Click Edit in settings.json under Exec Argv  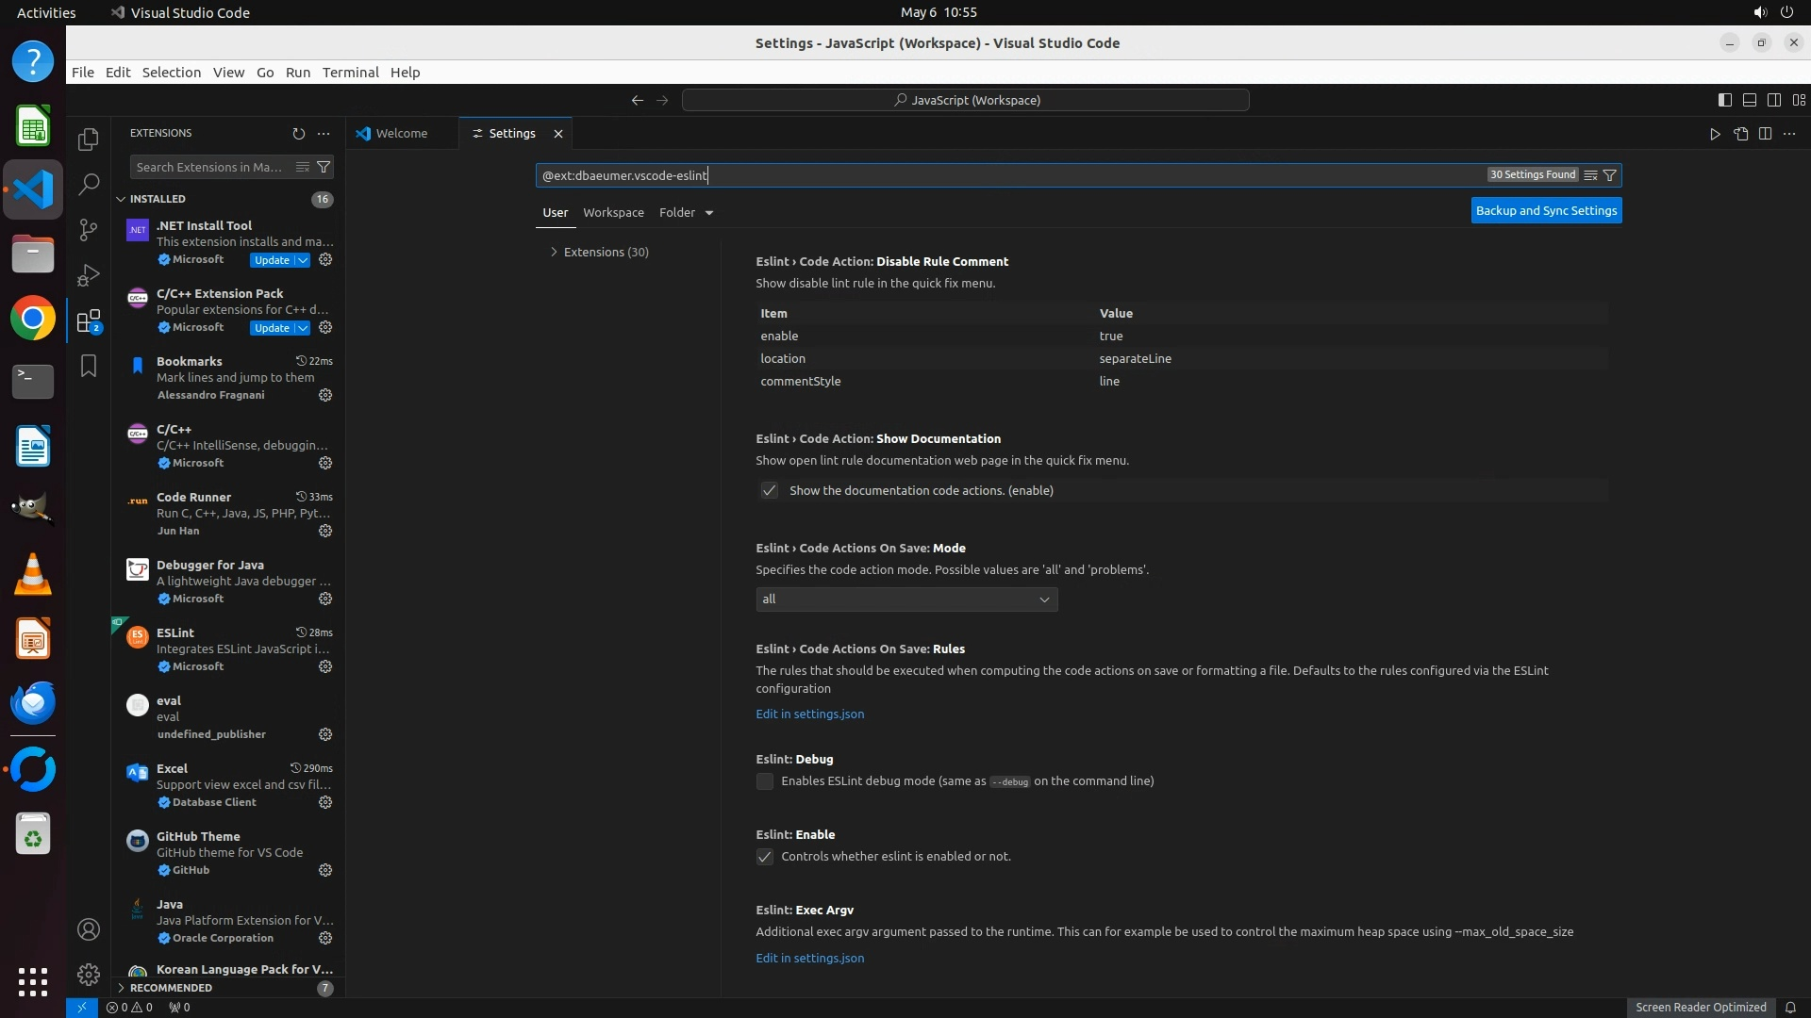click(809, 959)
